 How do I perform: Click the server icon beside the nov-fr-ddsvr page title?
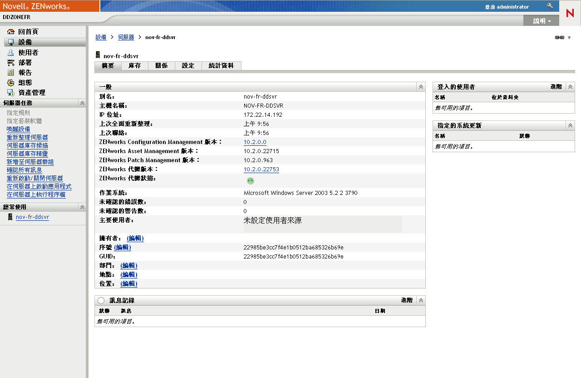tap(98, 55)
